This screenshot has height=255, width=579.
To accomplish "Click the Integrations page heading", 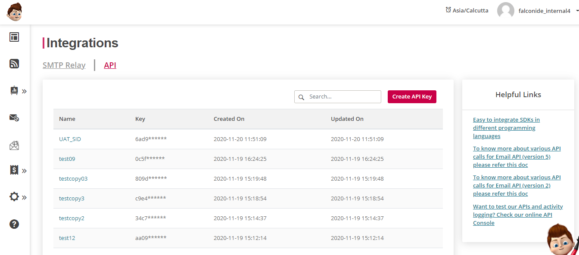I will (x=82, y=43).
